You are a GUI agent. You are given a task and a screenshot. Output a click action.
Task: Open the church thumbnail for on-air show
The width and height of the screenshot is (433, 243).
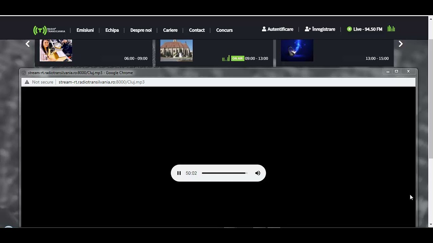pyautogui.click(x=177, y=50)
